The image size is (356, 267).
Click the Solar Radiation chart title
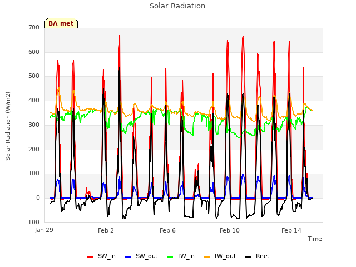(177, 6)
